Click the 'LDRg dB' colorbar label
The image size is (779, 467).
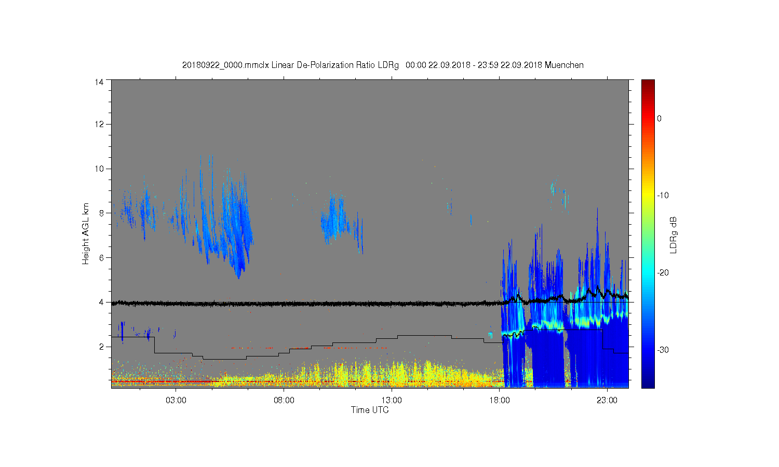point(674,235)
